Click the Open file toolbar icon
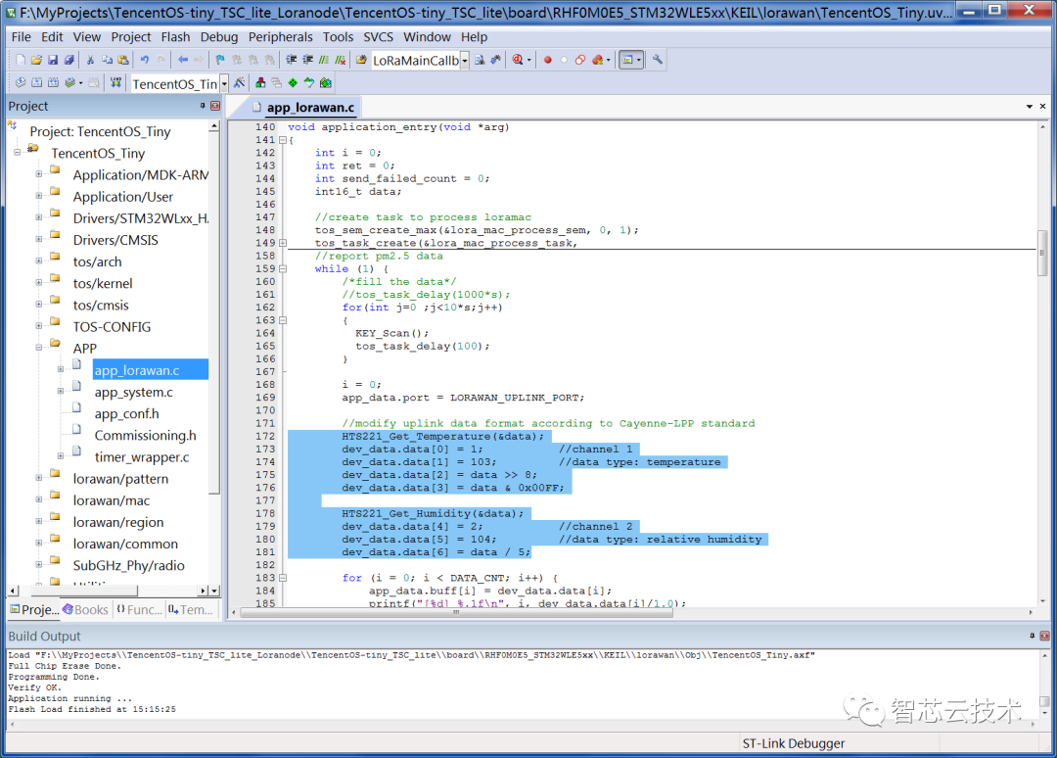Screen dimensions: 1057x758 [36, 60]
